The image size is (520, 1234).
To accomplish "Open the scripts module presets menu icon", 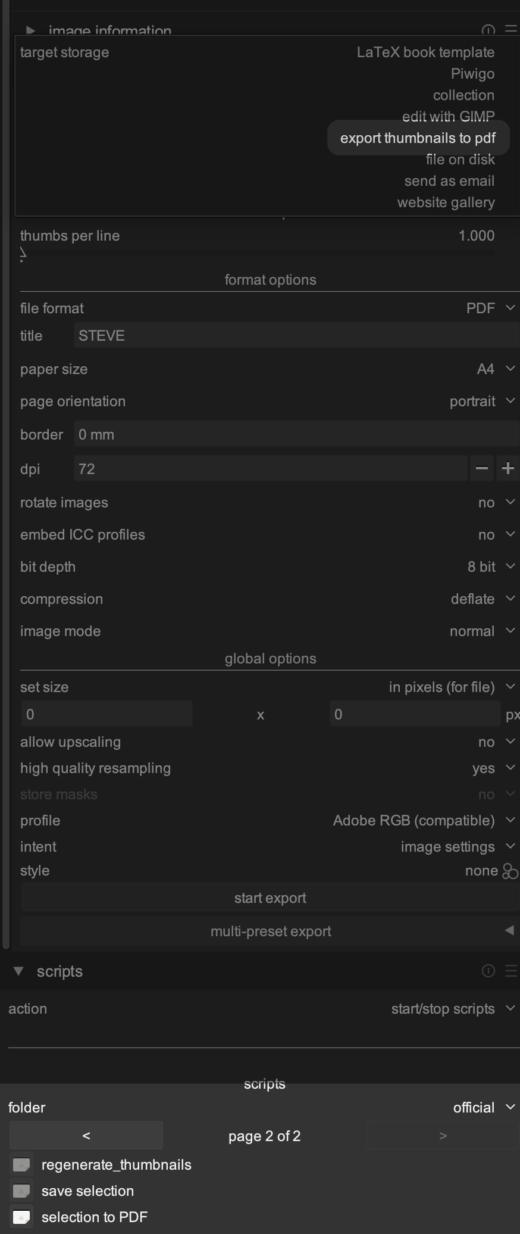I will pyautogui.click(x=510, y=971).
